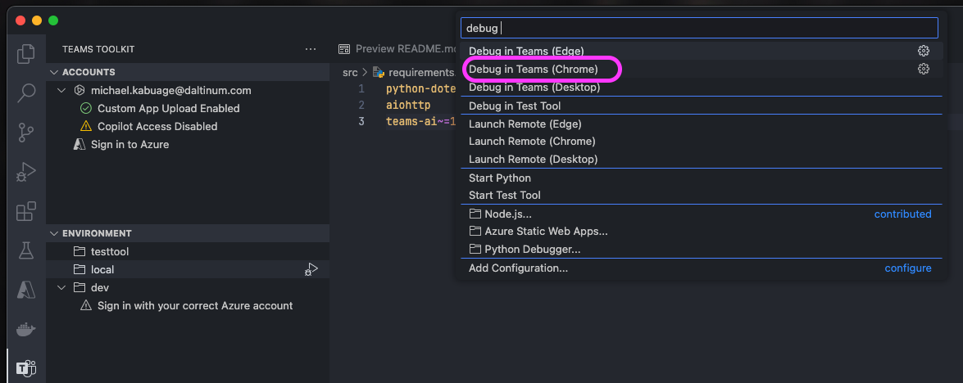This screenshot has width=963, height=383.
Task: Open the Search view in activity bar
Action: (25, 93)
